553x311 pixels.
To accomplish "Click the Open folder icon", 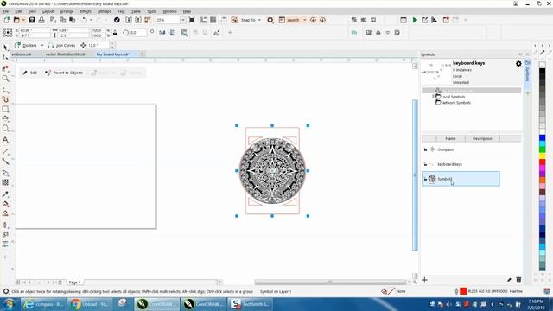I will click(x=16, y=20).
